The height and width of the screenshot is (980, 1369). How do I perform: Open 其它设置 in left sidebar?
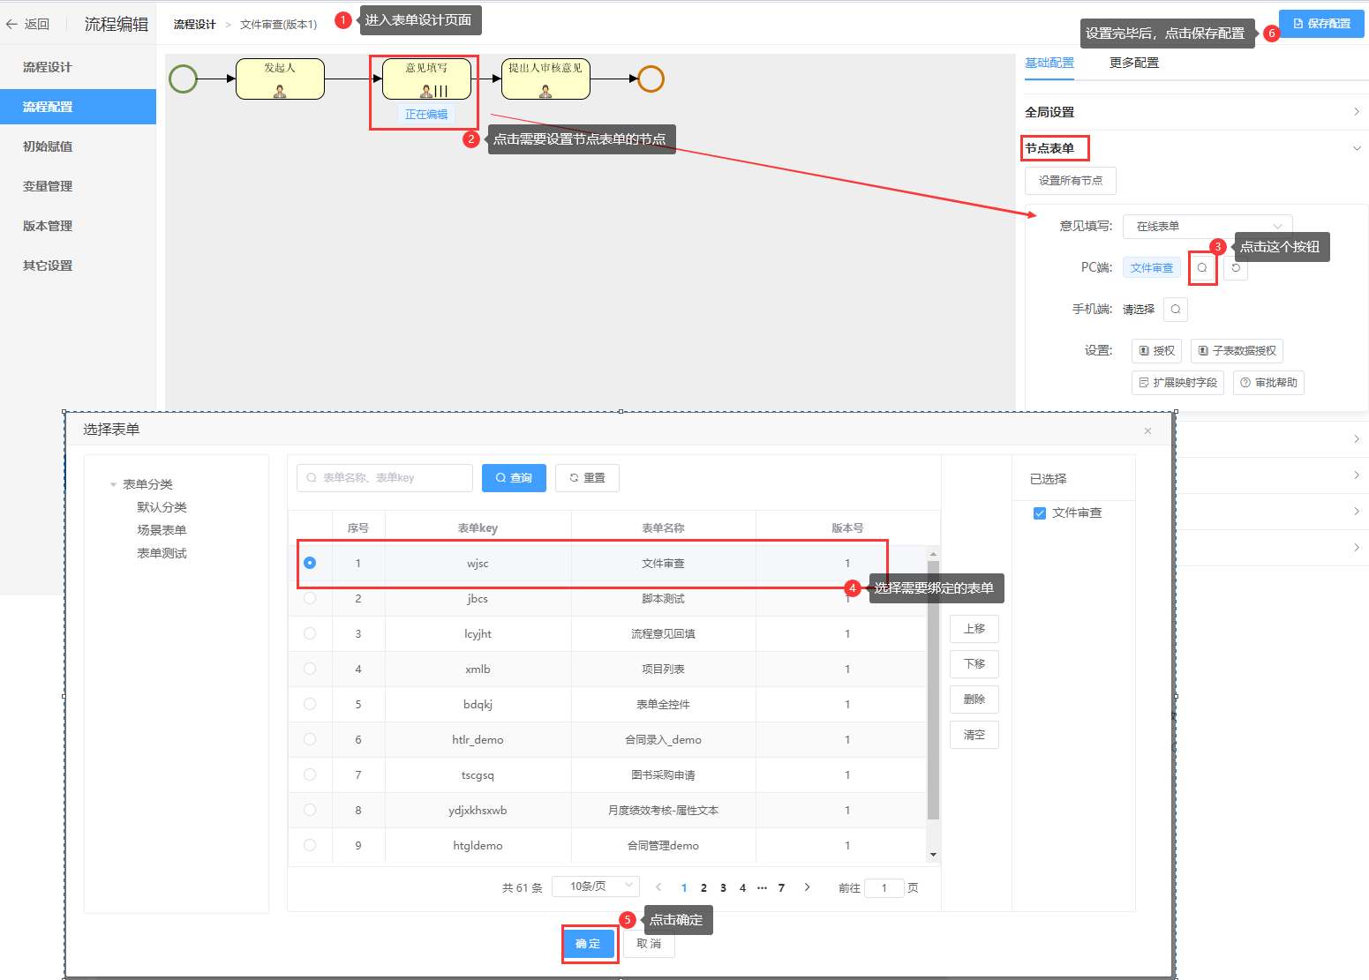(x=78, y=266)
